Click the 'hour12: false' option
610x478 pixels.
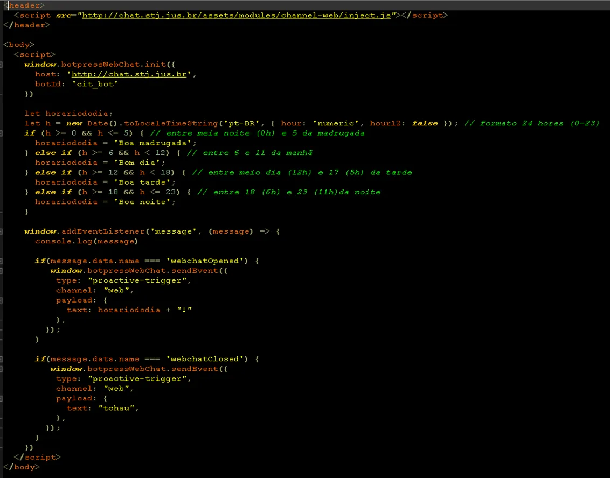tap(404, 123)
